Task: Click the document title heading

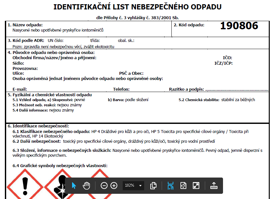Action: tap(137, 7)
